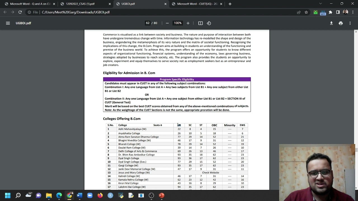358x201 pixels.
Task: Open the Chrome profile avatar
Action: point(345,12)
